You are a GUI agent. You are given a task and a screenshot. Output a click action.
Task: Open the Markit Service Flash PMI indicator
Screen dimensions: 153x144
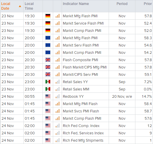(x=83, y=23)
